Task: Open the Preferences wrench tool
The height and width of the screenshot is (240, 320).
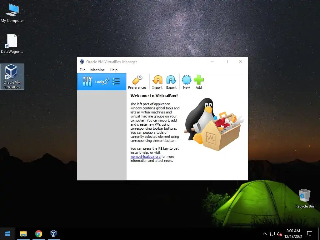Action: [x=137, y=82]
